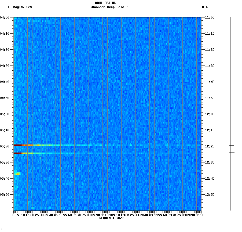Click the small mark at bottom-left corner
The width and height of the screenshot is (242, 232).
tap(2, 230)
